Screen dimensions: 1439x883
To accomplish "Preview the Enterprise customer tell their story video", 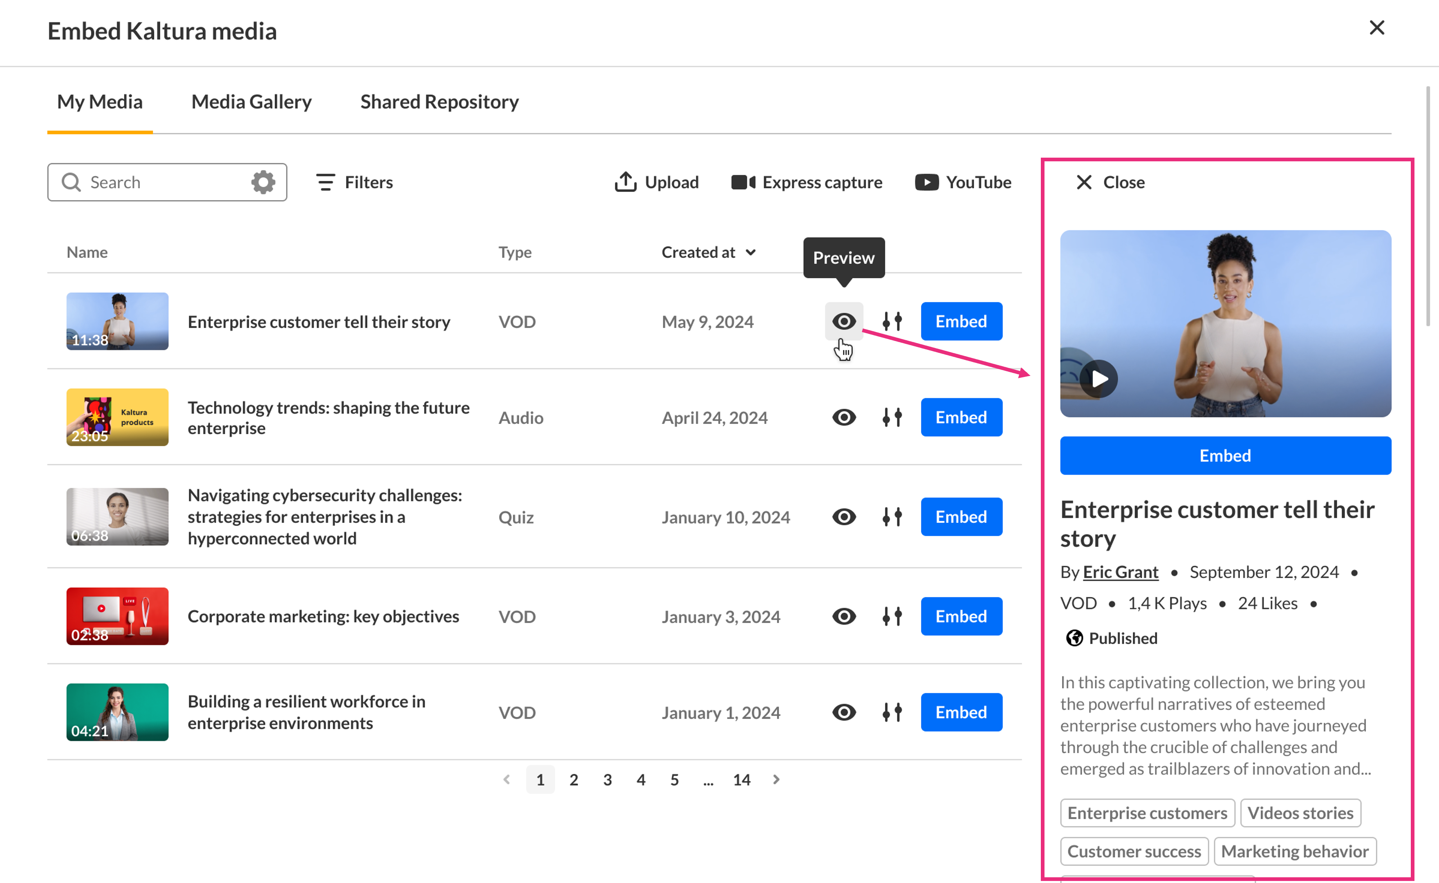I will pyautogui.click(x=843, y=321).
